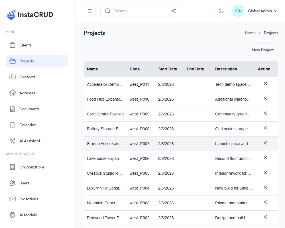This screenshot has width=285, height=228.
Task: Open the Invitations envelope icon
Action: [13, 199]
